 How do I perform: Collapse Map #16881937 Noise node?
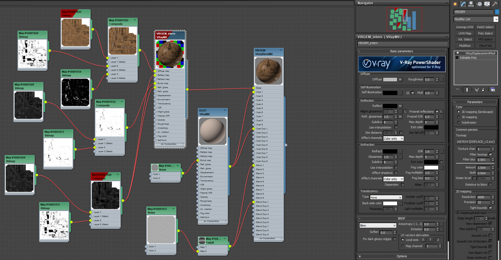pos(173,209)
